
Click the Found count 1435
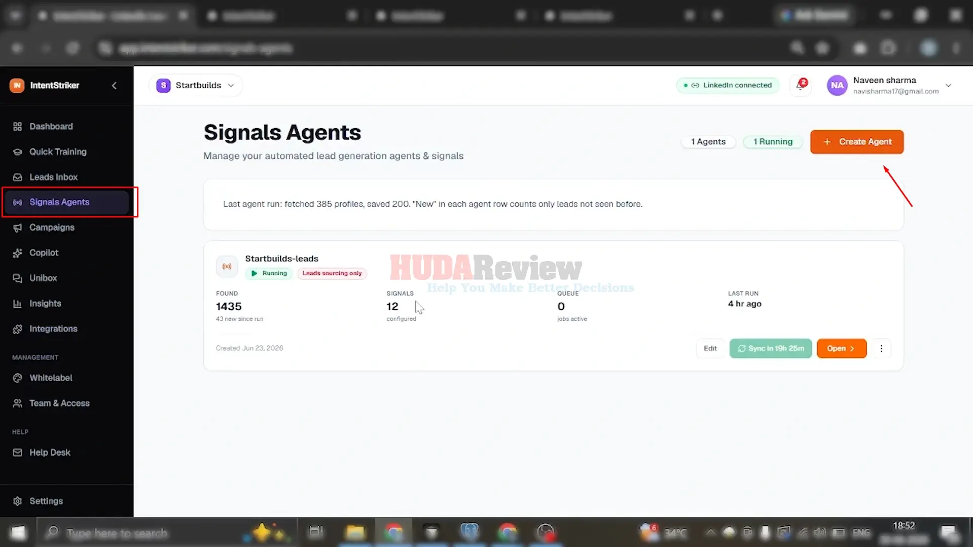coord(229,306)
